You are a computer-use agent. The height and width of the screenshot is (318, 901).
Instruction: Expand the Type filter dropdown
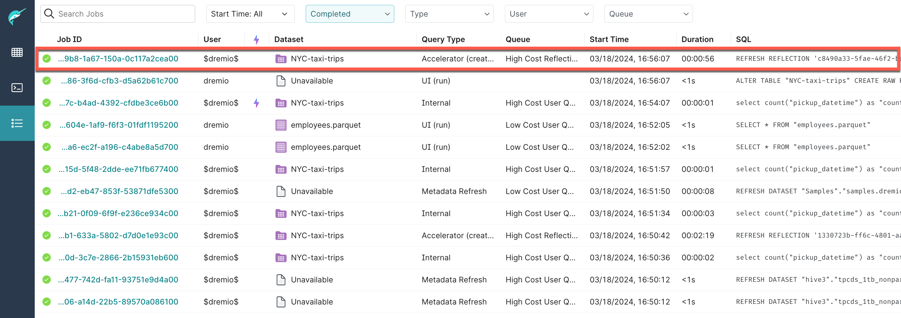point(450,14)
